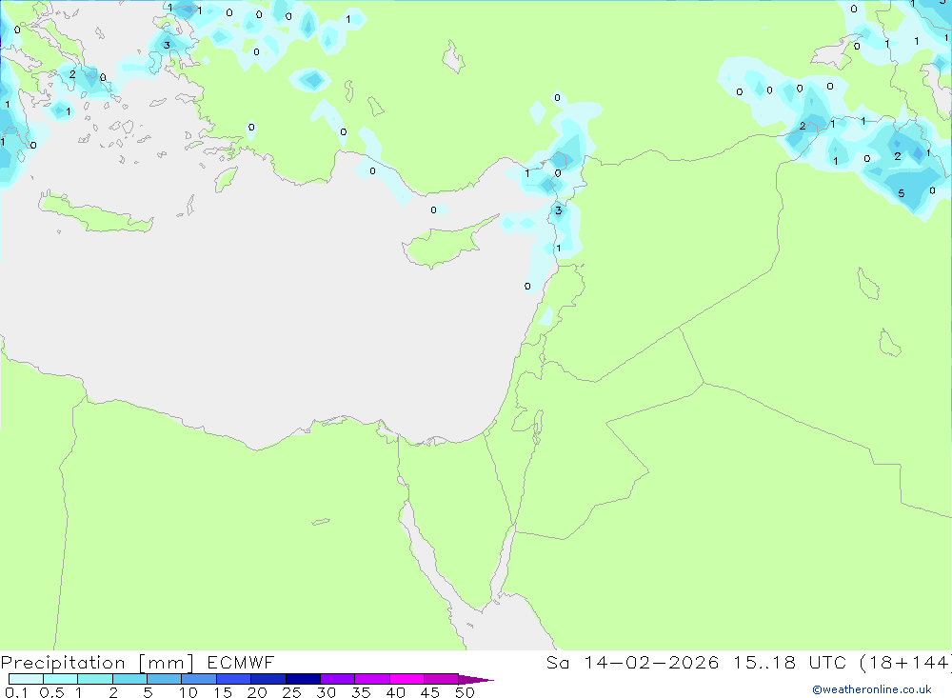Click the '5' precipitation value on the map
This screenshot has height=698, width=952.
pos(901,193)
